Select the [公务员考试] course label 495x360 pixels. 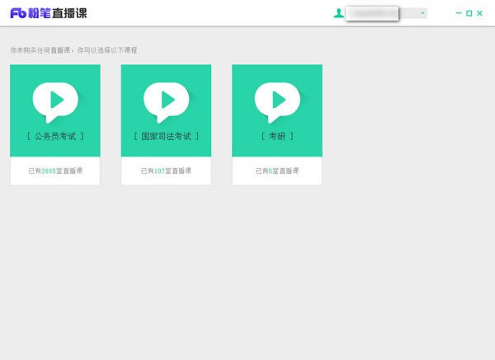[x=54, y=136]
